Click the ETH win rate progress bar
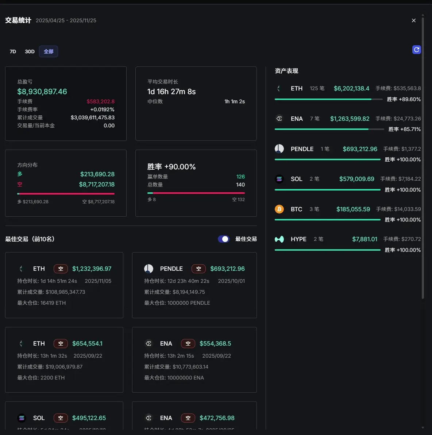This screenshot has height=435, width=432. (x=328, y=99)
